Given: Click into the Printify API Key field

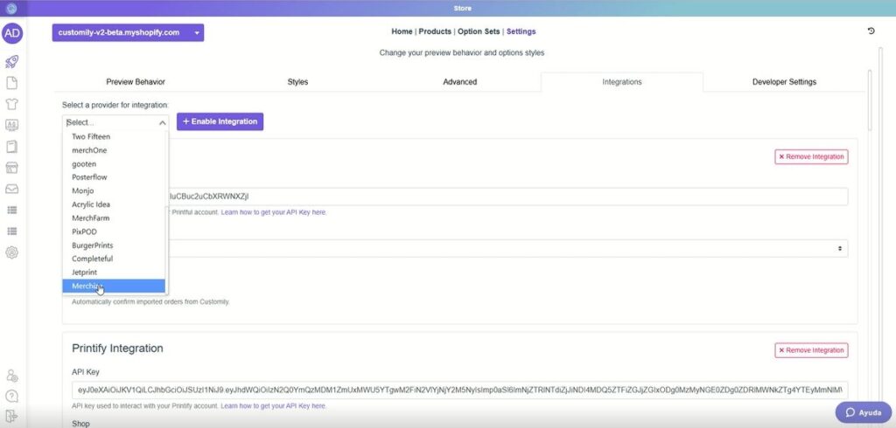Looking at the screenshot, I should [x=459, y=390].
